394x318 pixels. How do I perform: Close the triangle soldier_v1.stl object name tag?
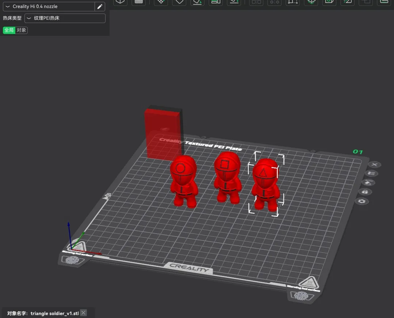pos(83,313)
